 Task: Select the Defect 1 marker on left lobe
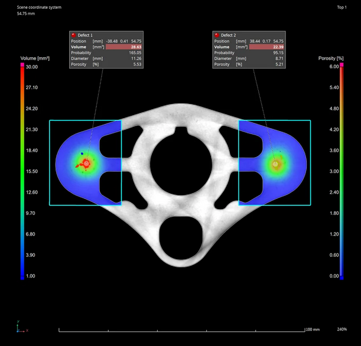[x=86, y=162]
